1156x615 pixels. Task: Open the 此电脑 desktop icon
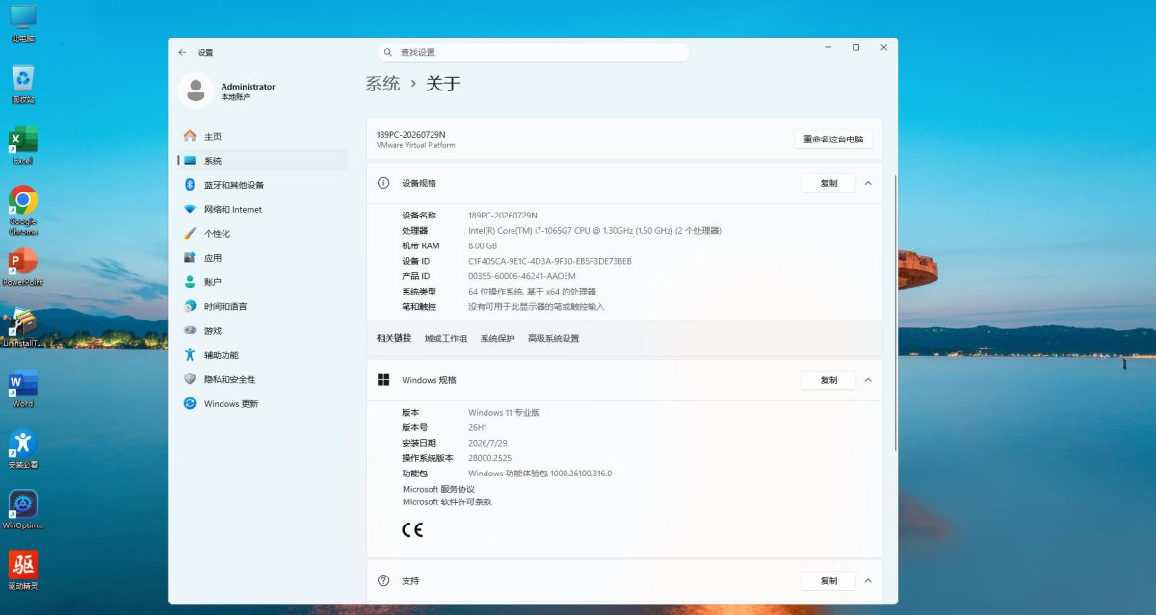click(x=22, y=23)
